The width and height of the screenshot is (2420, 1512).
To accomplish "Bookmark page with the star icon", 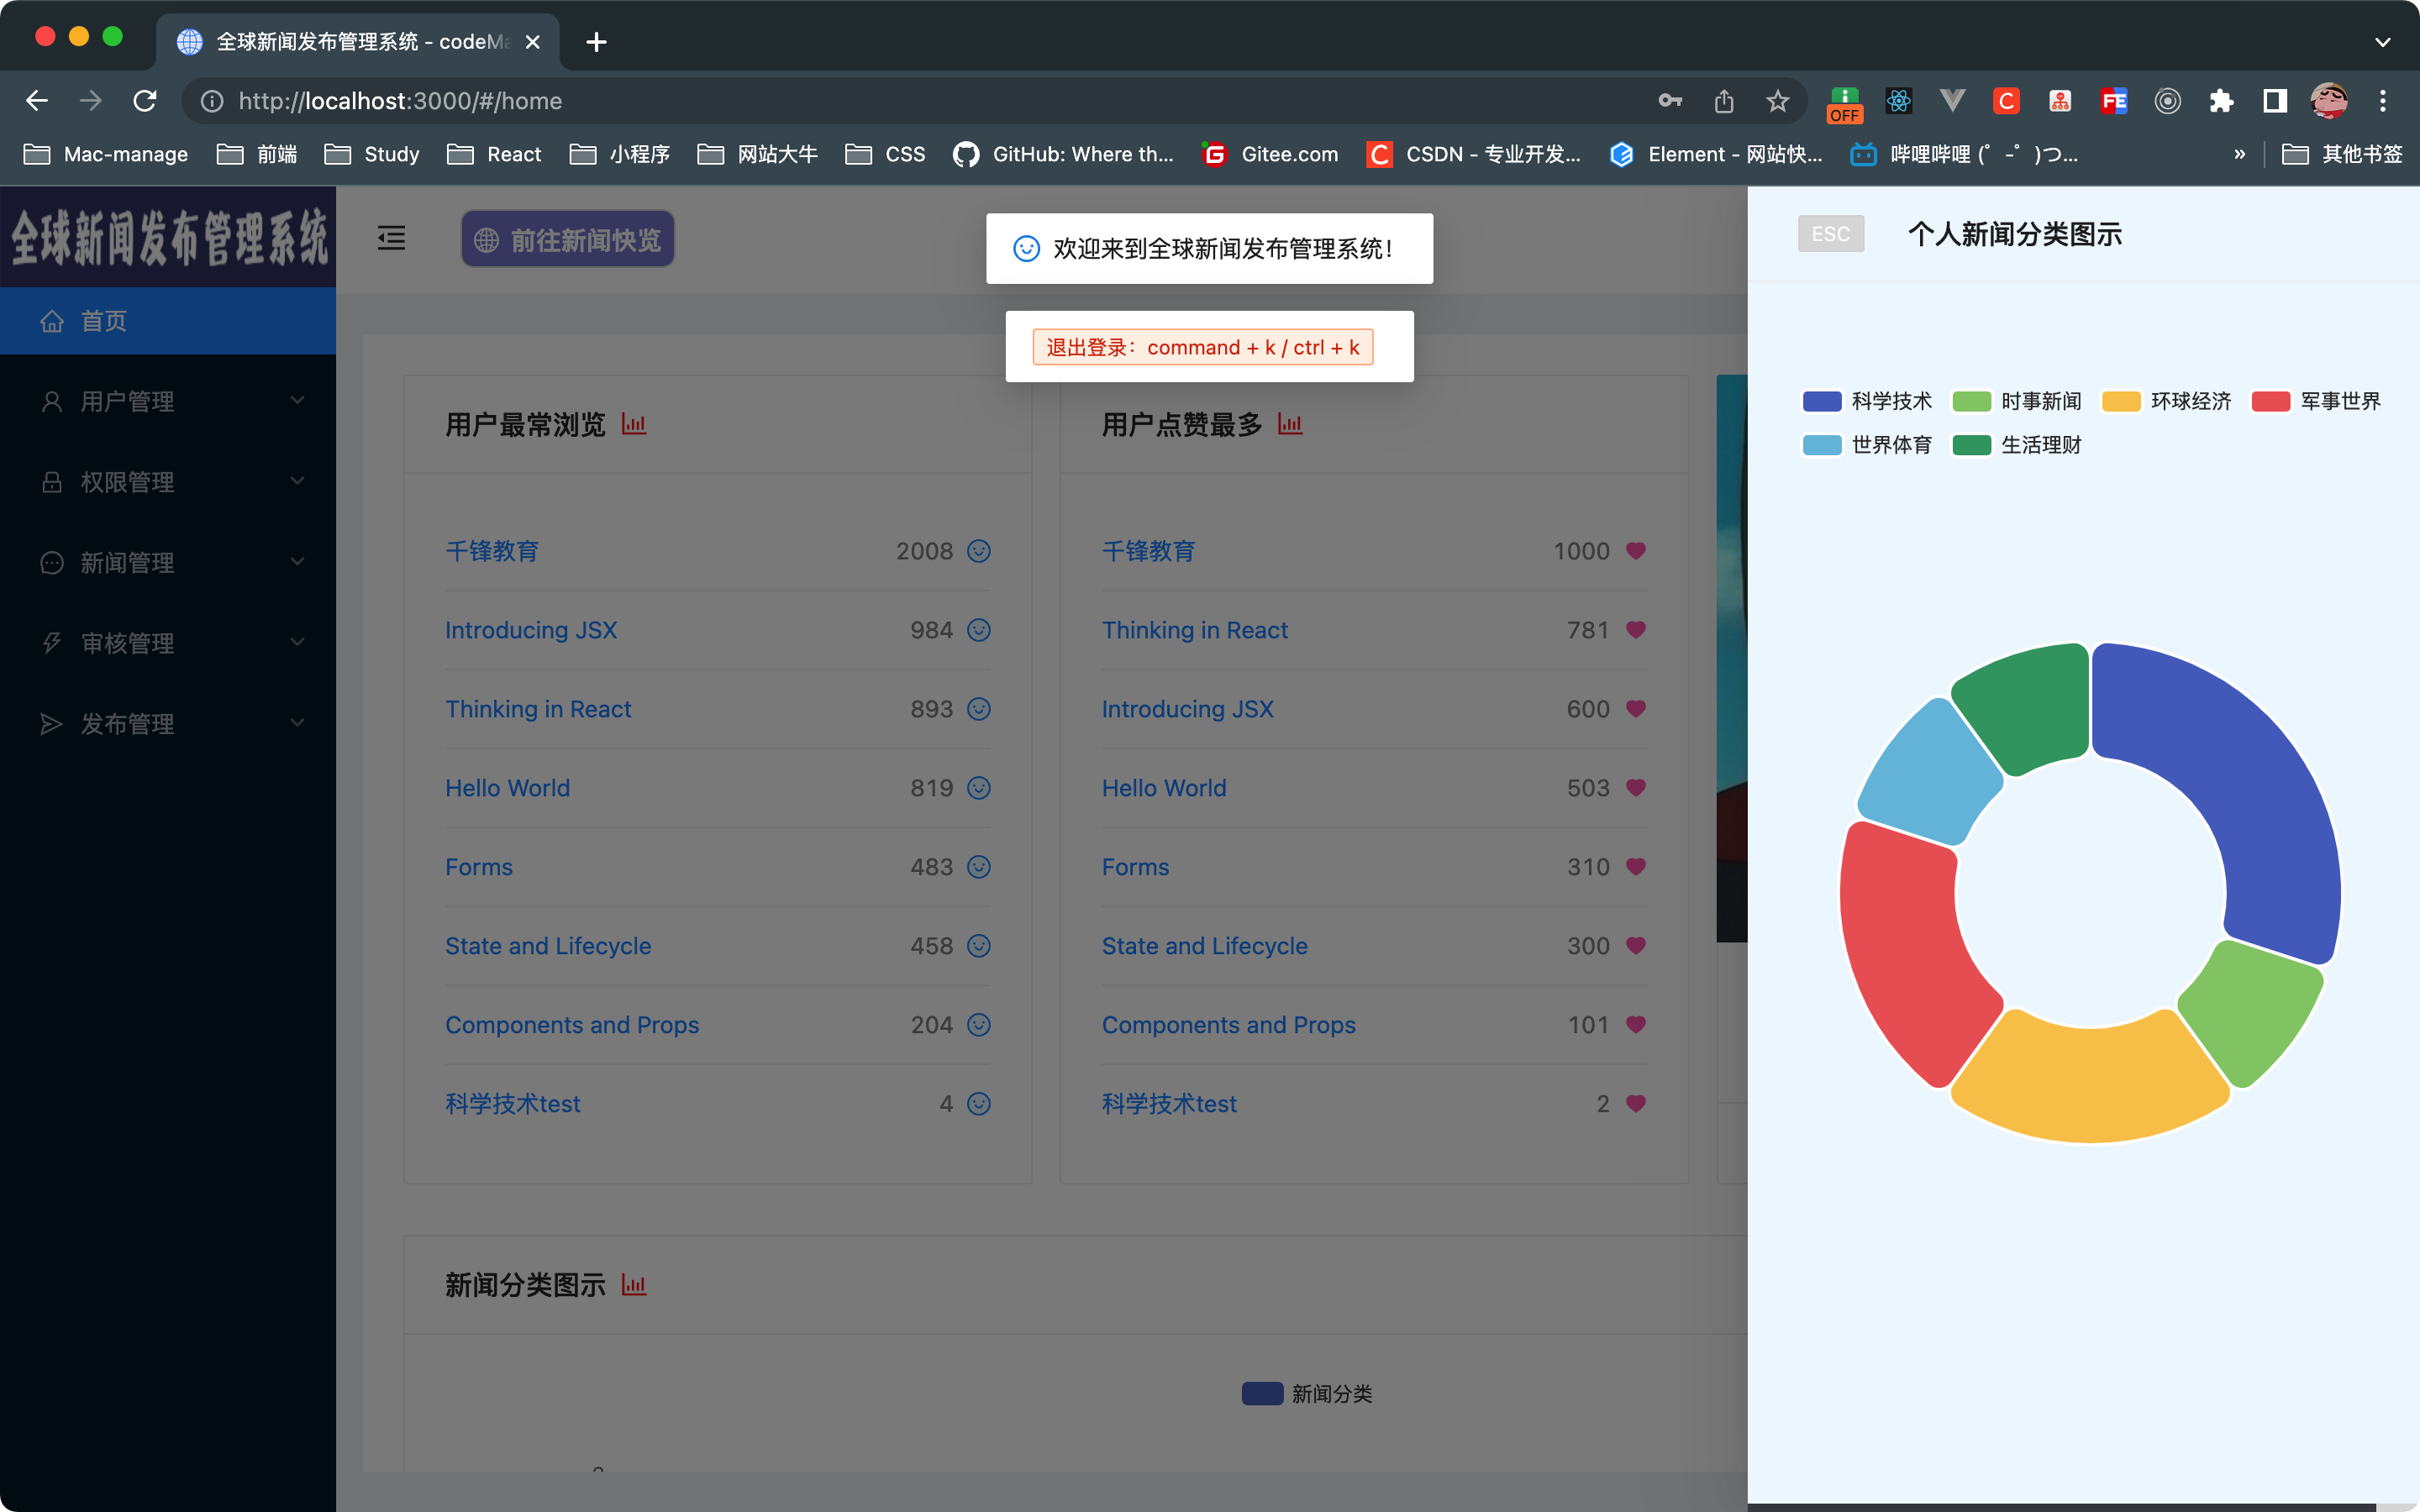I will (1777, 101).
